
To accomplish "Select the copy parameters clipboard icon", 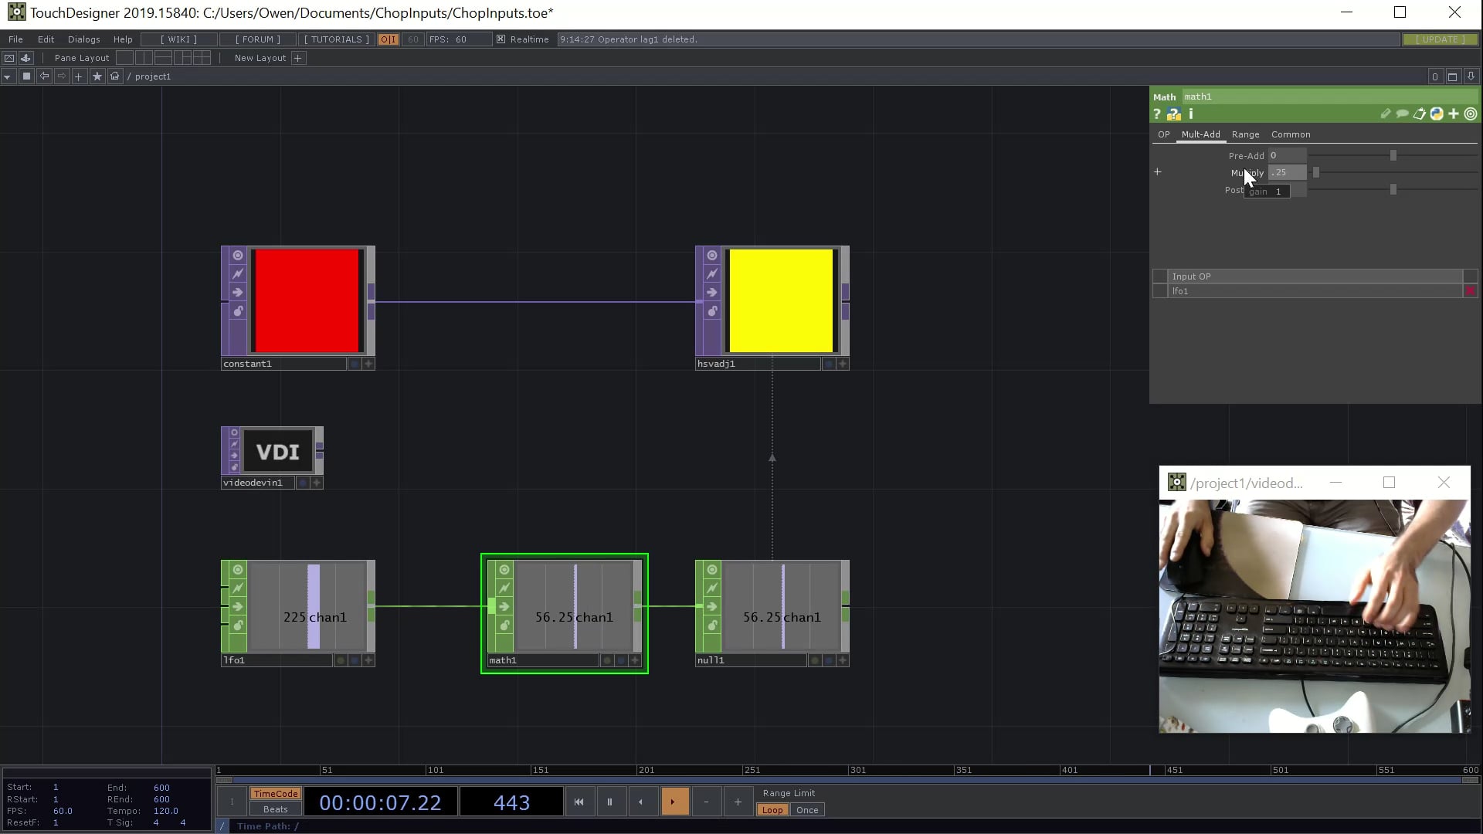I will 1420,114.
